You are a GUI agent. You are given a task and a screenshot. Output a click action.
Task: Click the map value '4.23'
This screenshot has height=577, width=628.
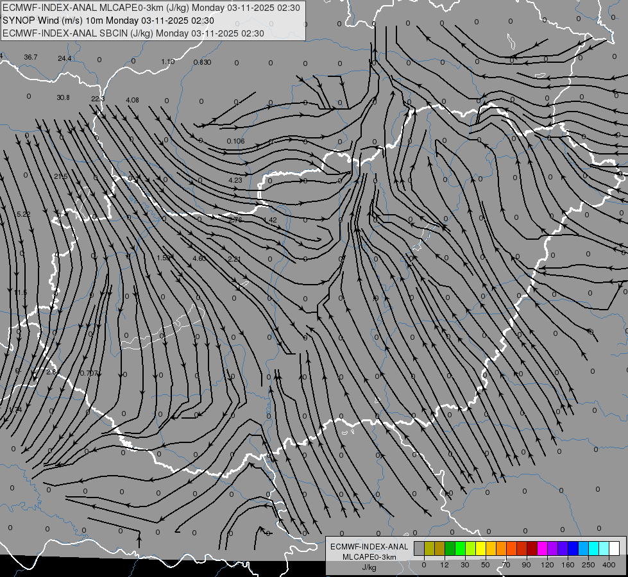[x=235, y=180]
